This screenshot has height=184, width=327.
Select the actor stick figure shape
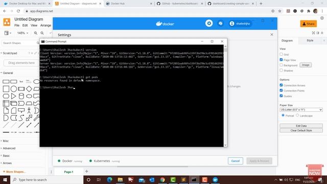click(29, 110)
